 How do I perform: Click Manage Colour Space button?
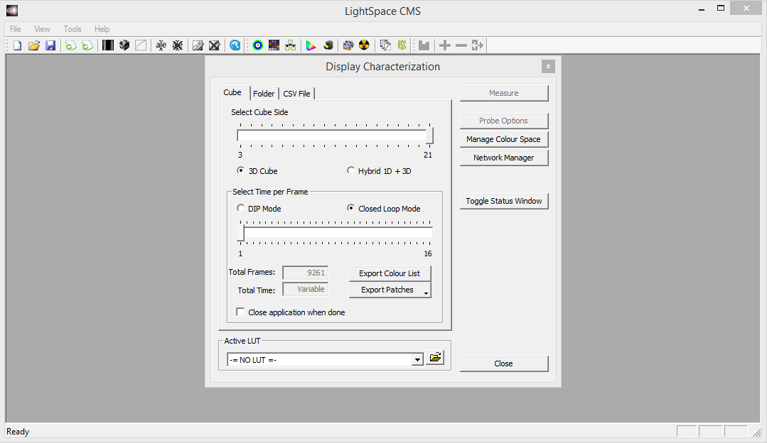pyautogui.click(x=504, y=139)
